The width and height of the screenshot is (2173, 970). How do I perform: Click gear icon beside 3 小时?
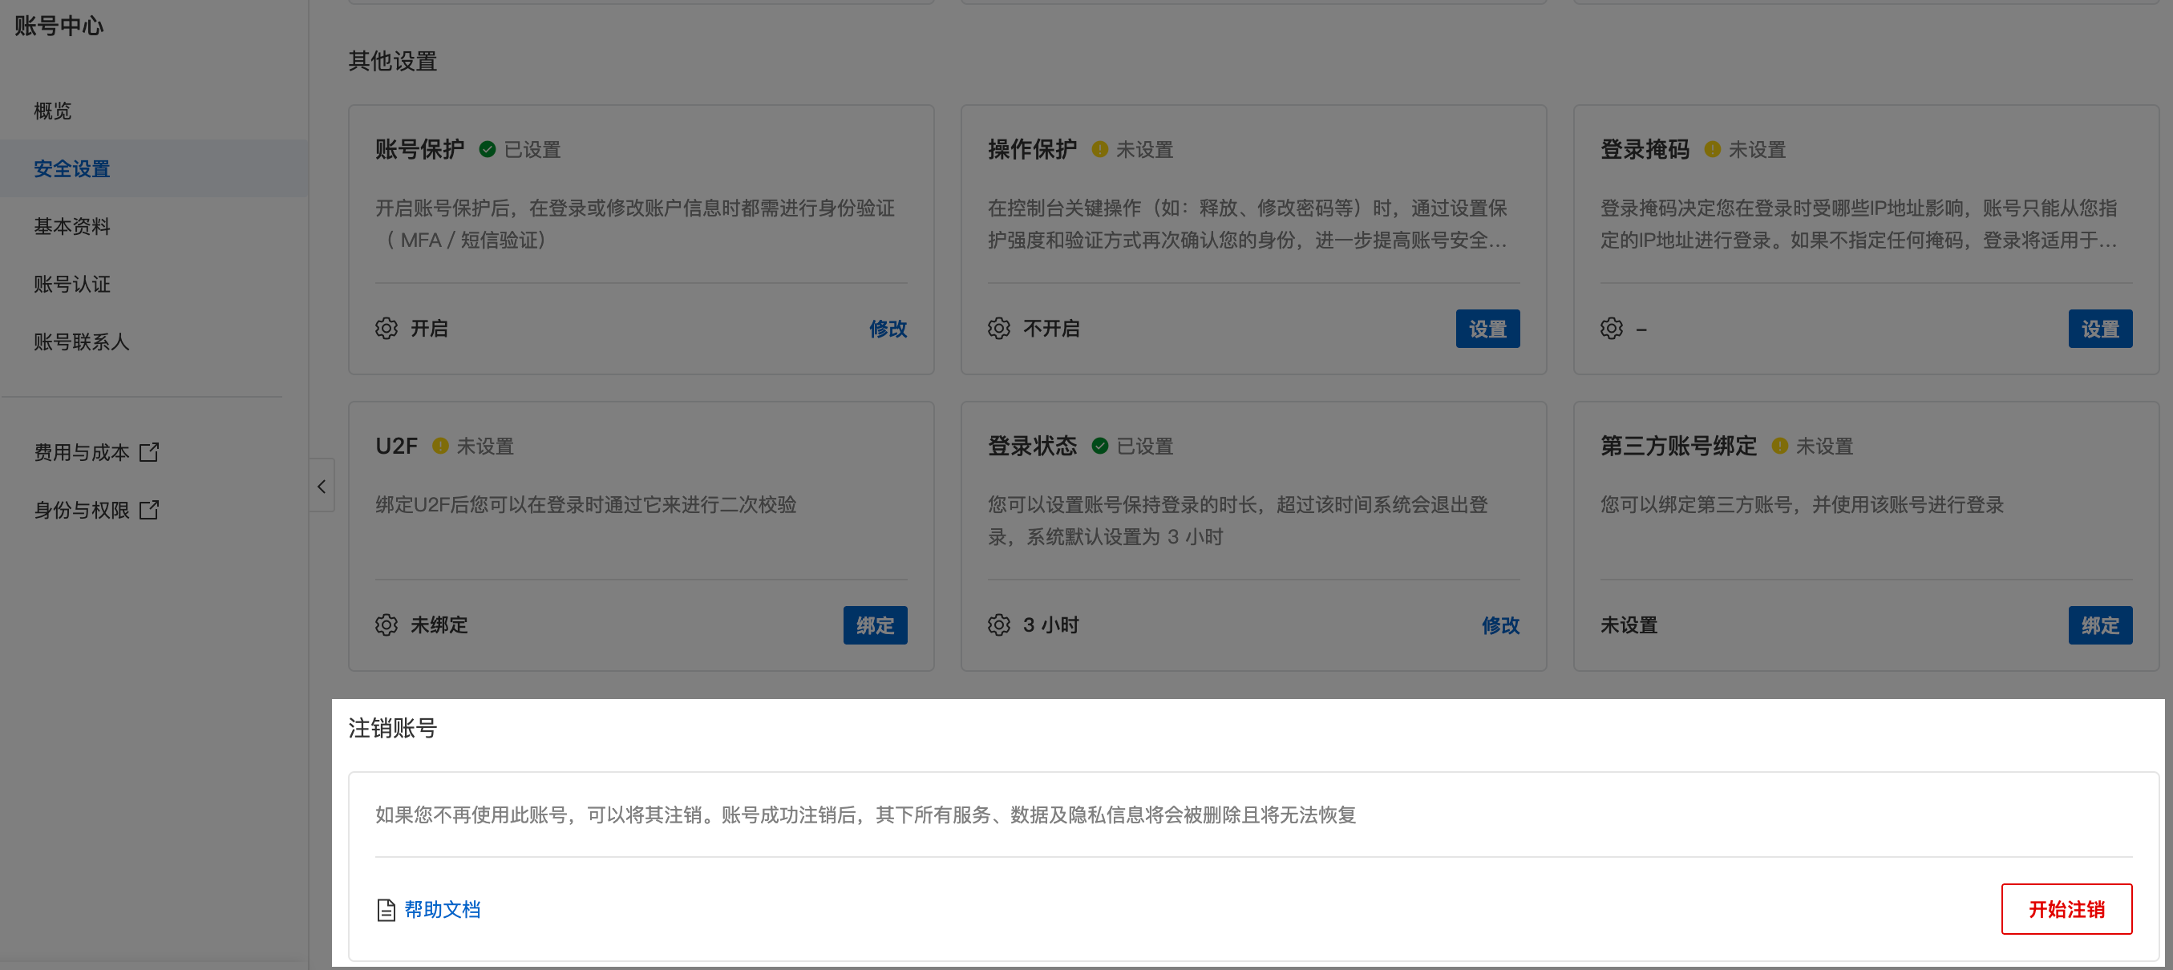pos(999,624)
